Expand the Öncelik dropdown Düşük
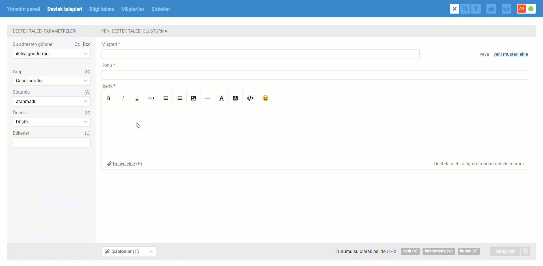543x266 pixels. 51,122
